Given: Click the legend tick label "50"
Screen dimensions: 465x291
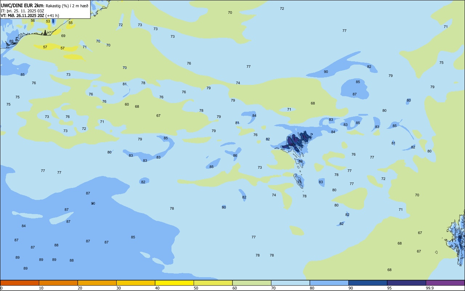Looking at the screenshot, I should [x=196, y=288].
